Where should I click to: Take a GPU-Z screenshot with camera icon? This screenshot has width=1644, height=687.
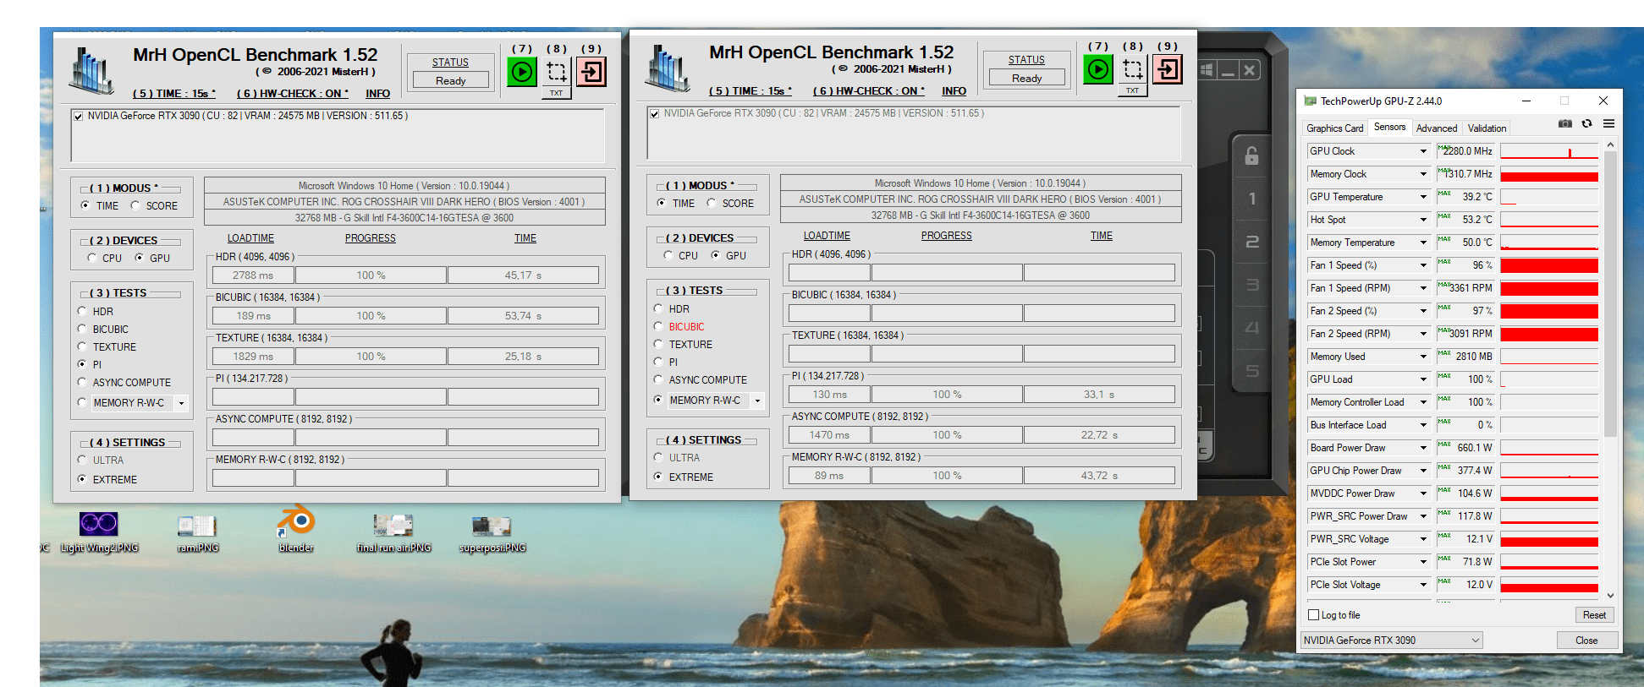tap(1565, 123)
